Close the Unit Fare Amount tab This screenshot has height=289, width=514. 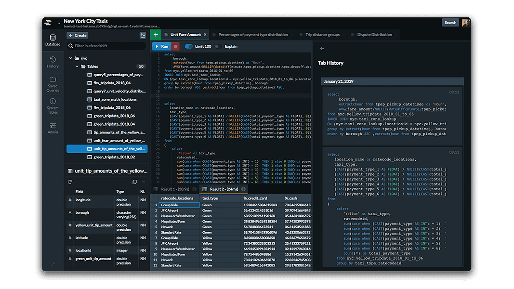click(x=205, y=34)
